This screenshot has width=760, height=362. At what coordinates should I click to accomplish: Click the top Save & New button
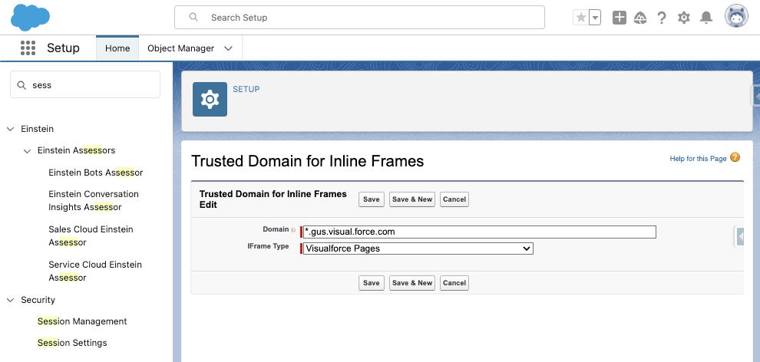pos(412,199)
